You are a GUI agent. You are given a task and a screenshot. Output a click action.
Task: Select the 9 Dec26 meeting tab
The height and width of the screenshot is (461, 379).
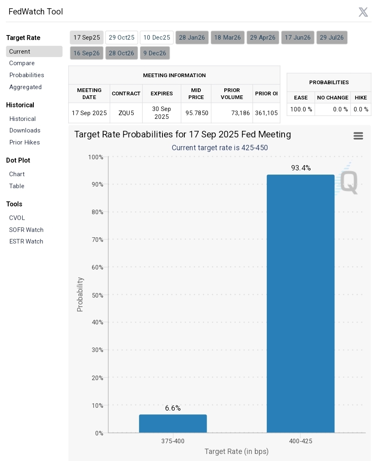(x=155, y=53)
